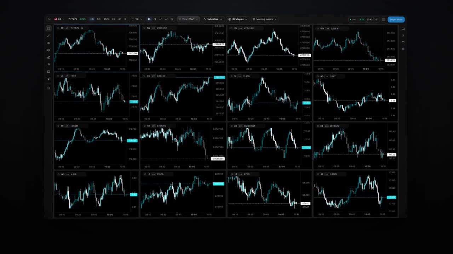The height and width of the screenshot is (254, 453).
Task: Click the 2538.20 price tag on RTY chart
Action: 391,60
